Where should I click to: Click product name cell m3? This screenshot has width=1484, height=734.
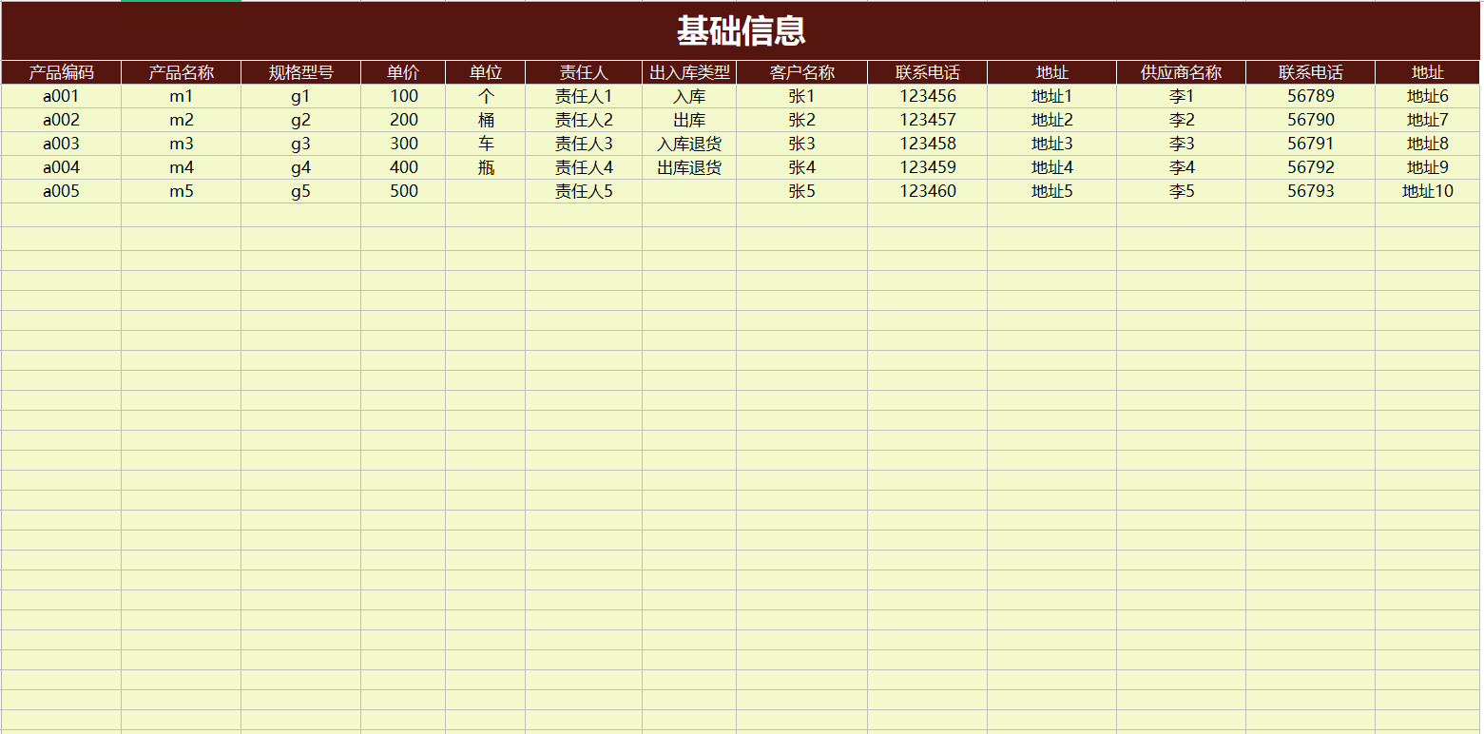coord(182,144)
